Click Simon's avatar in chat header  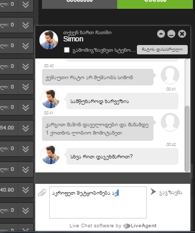point(49,40)
